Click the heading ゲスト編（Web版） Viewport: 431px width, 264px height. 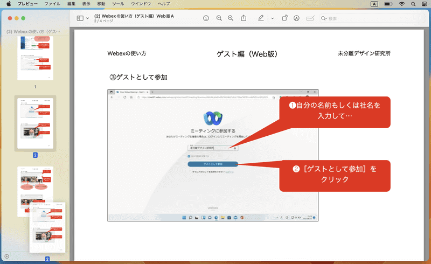(x=247, y=54)
